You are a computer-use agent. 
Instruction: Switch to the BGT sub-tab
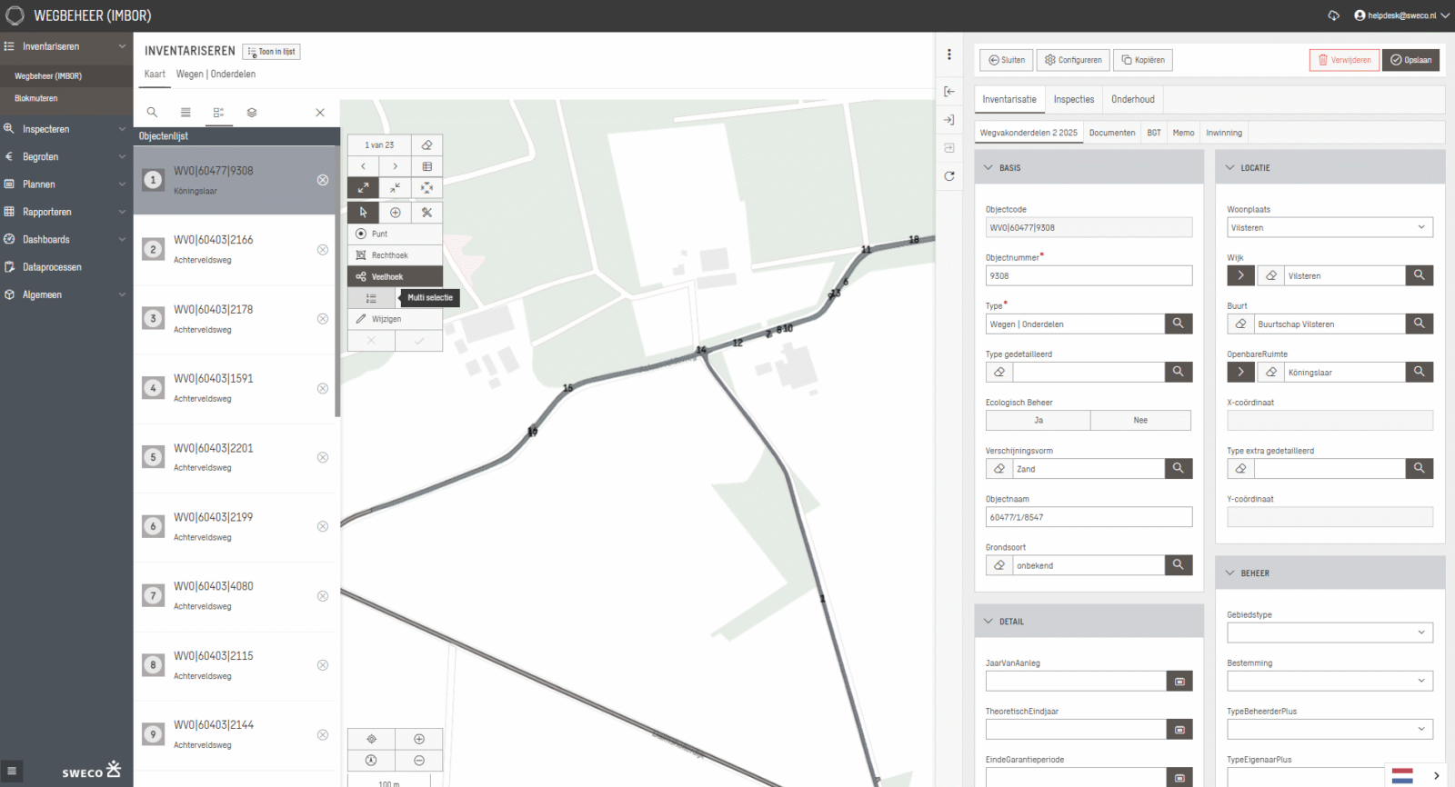click(x=1154, y=133)
